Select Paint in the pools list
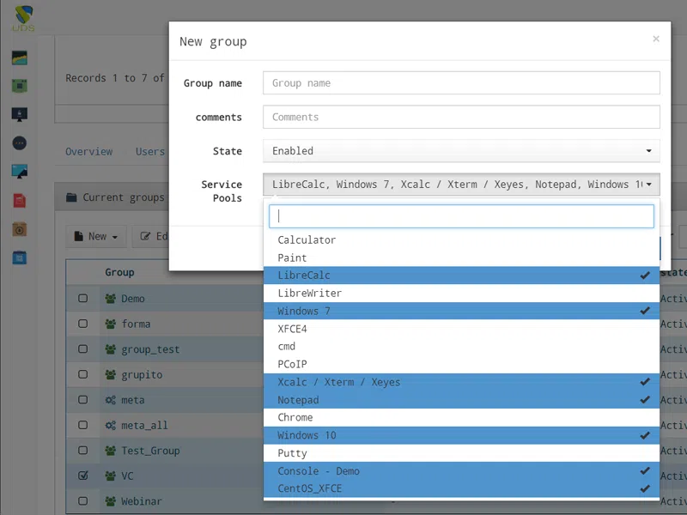This screenshot has width=687, height=515. click(461, 258)
